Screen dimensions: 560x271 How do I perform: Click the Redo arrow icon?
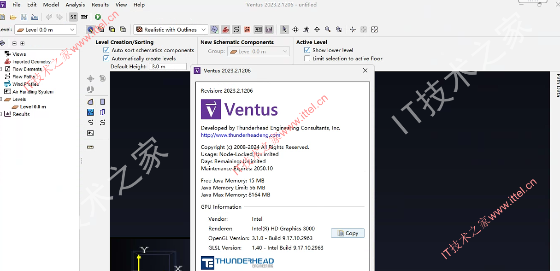point(59,17)
